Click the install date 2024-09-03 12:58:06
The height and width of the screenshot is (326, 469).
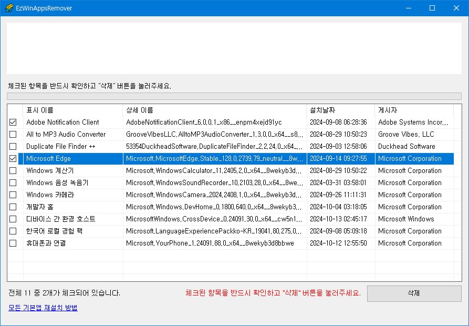coord(338,146)
